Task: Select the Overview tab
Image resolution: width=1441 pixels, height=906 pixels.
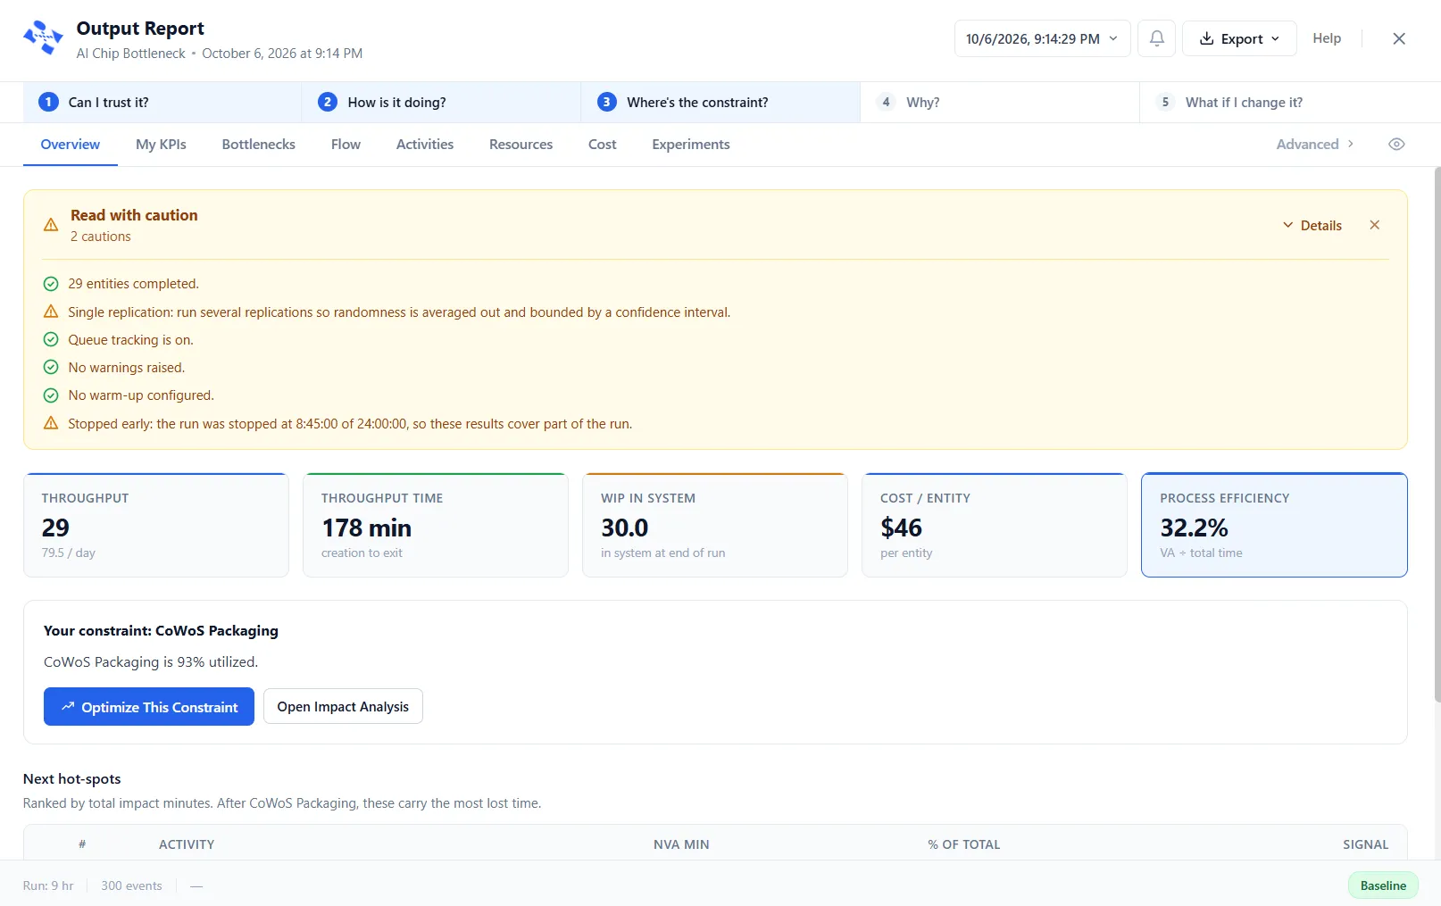Action: coord(71,145)
